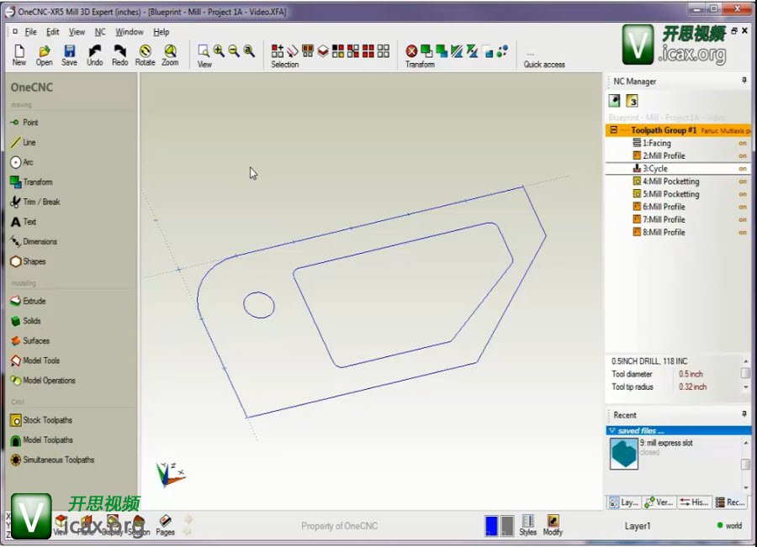Image resolution: width=757 pixels, height=547 pixels.
Task: Toggle 8:Mill Profile on/off
Action: pyautogui.click(x=743, y=233)
